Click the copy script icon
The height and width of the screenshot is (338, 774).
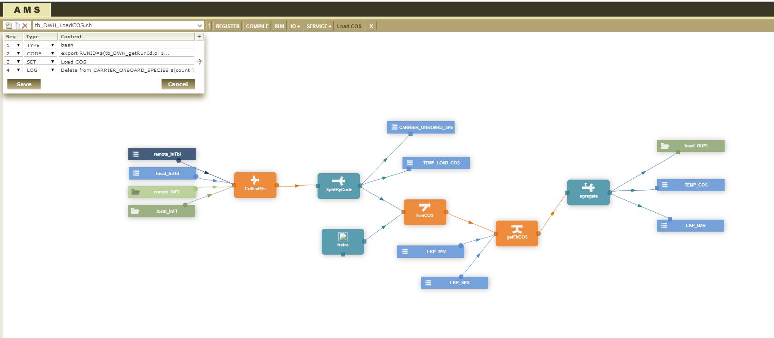(x=17, y=26)
